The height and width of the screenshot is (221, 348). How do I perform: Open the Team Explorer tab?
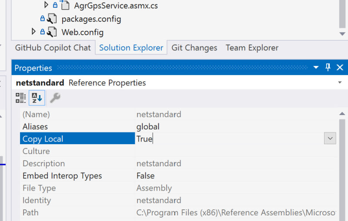click(x=252, y=48)
